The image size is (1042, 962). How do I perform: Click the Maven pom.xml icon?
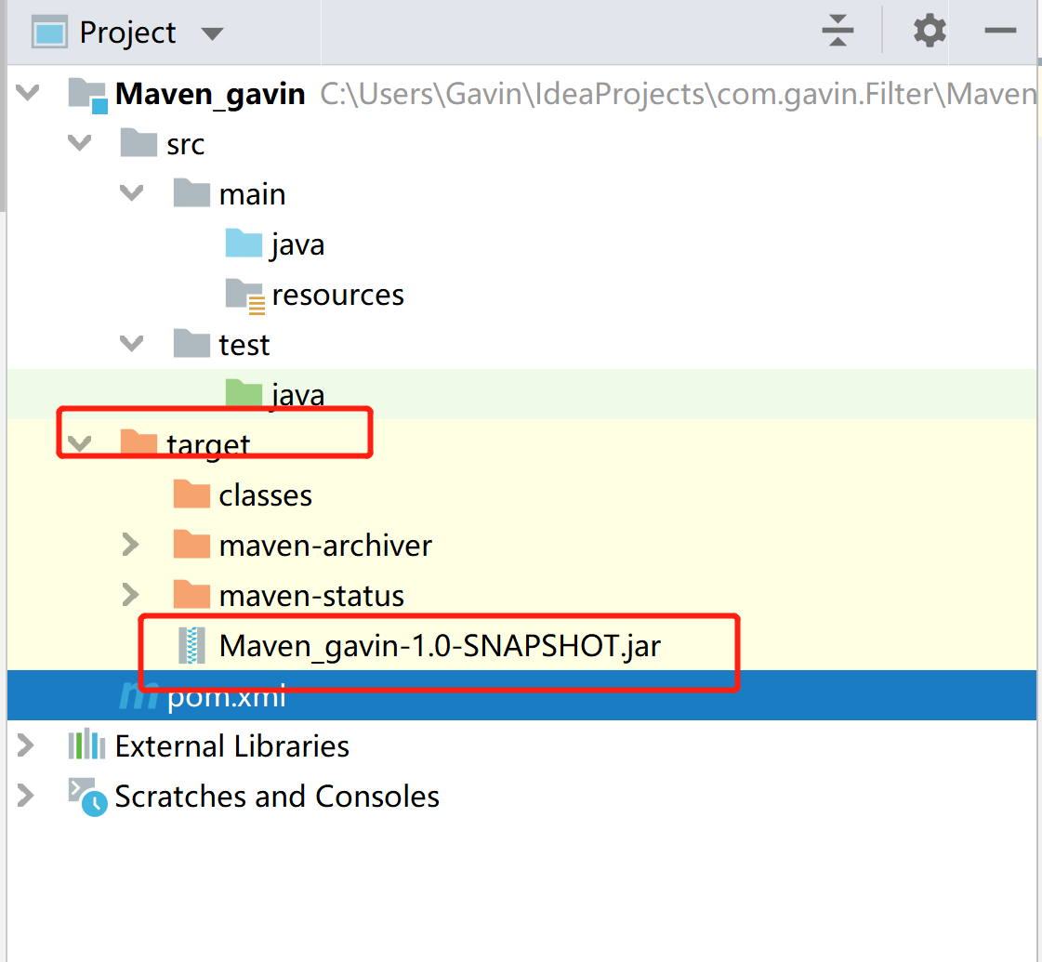click(x=138, y=696)
